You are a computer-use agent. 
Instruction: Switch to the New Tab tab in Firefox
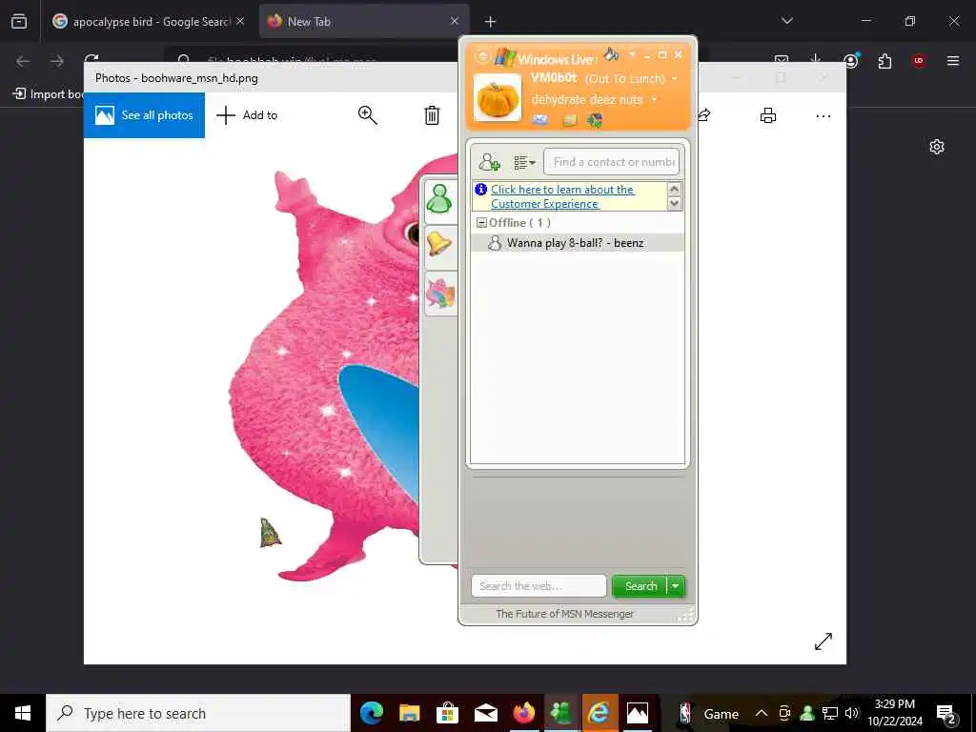(x=364, y=21)
